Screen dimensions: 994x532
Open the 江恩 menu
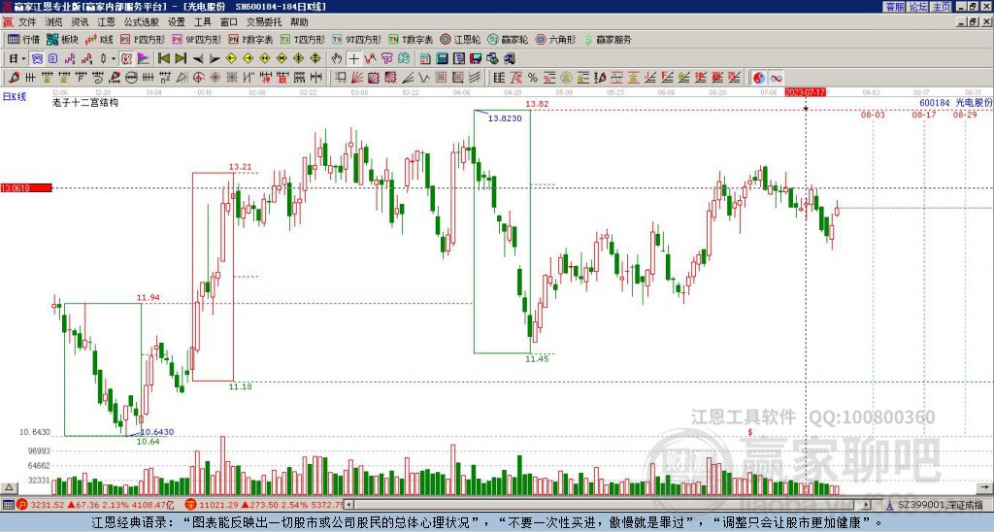(x=107, y=22)
